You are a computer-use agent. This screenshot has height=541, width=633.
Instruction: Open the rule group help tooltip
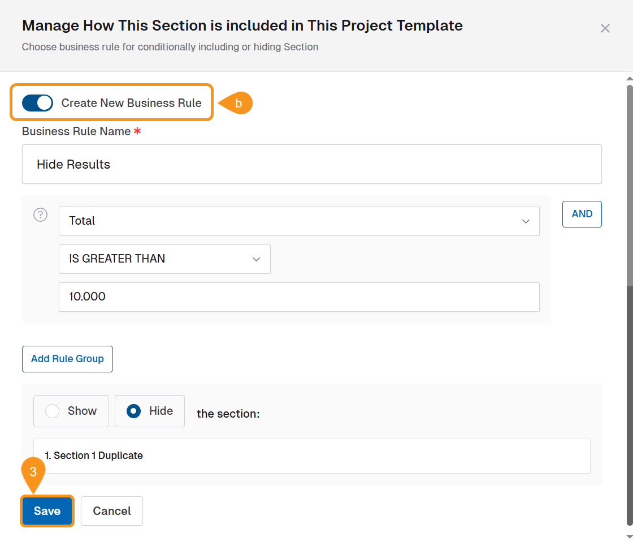click(x=40, y=214)
